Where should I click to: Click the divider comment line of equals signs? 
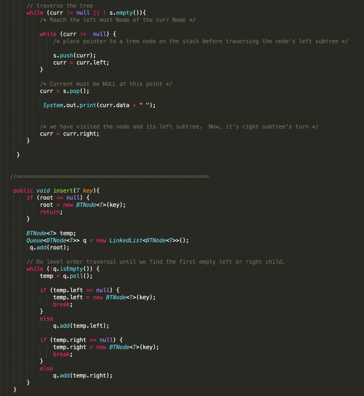tap(108, 176)
